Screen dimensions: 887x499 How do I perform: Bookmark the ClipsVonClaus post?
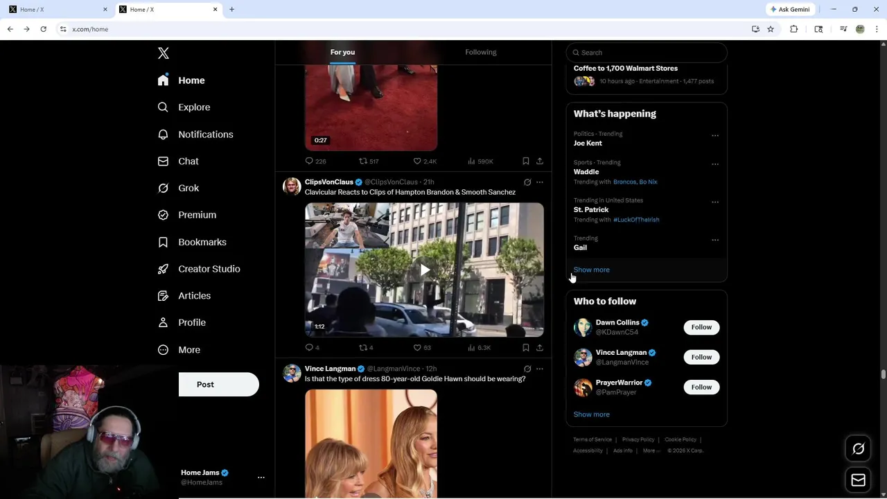pyautogui.click(x=526, y=347)
